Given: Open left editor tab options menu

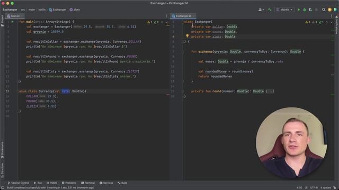Looking at the screenshot, I should (x=167, y=16).
